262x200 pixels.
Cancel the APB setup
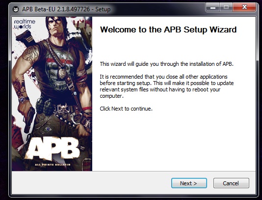point(231,183)
